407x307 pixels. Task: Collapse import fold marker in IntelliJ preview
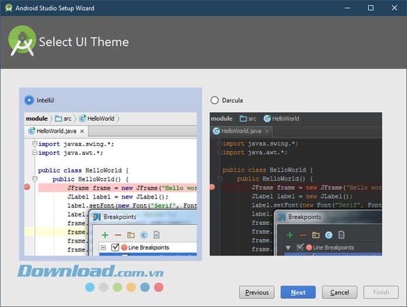[35, 143]
